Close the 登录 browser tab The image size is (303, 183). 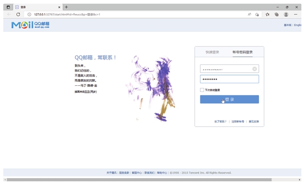[x=59, y=7]
